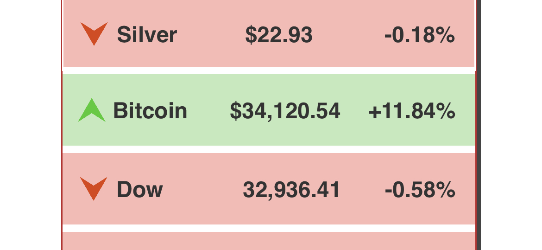Click the white divider beneath the Dow row
542x250 pixels.
coord(269,228)
